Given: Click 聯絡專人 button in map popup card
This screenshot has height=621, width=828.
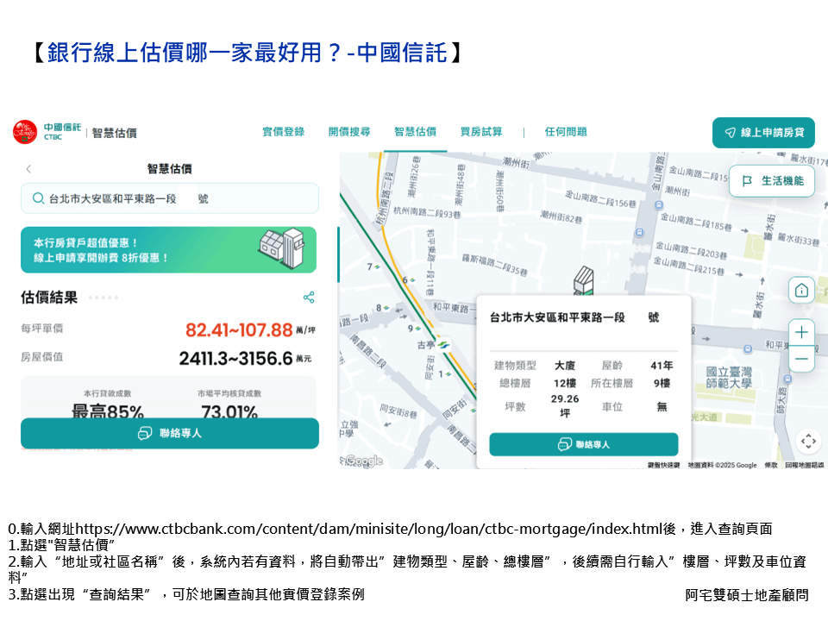Looking at the screenshot, I should coord(584,445).
